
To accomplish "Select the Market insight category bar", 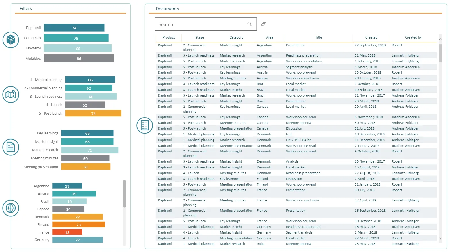I will pos(87,141).
